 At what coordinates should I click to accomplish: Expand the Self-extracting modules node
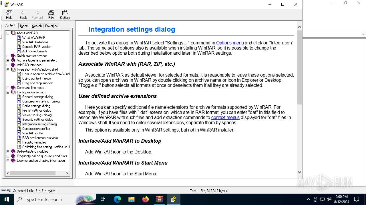coord(8,151)
